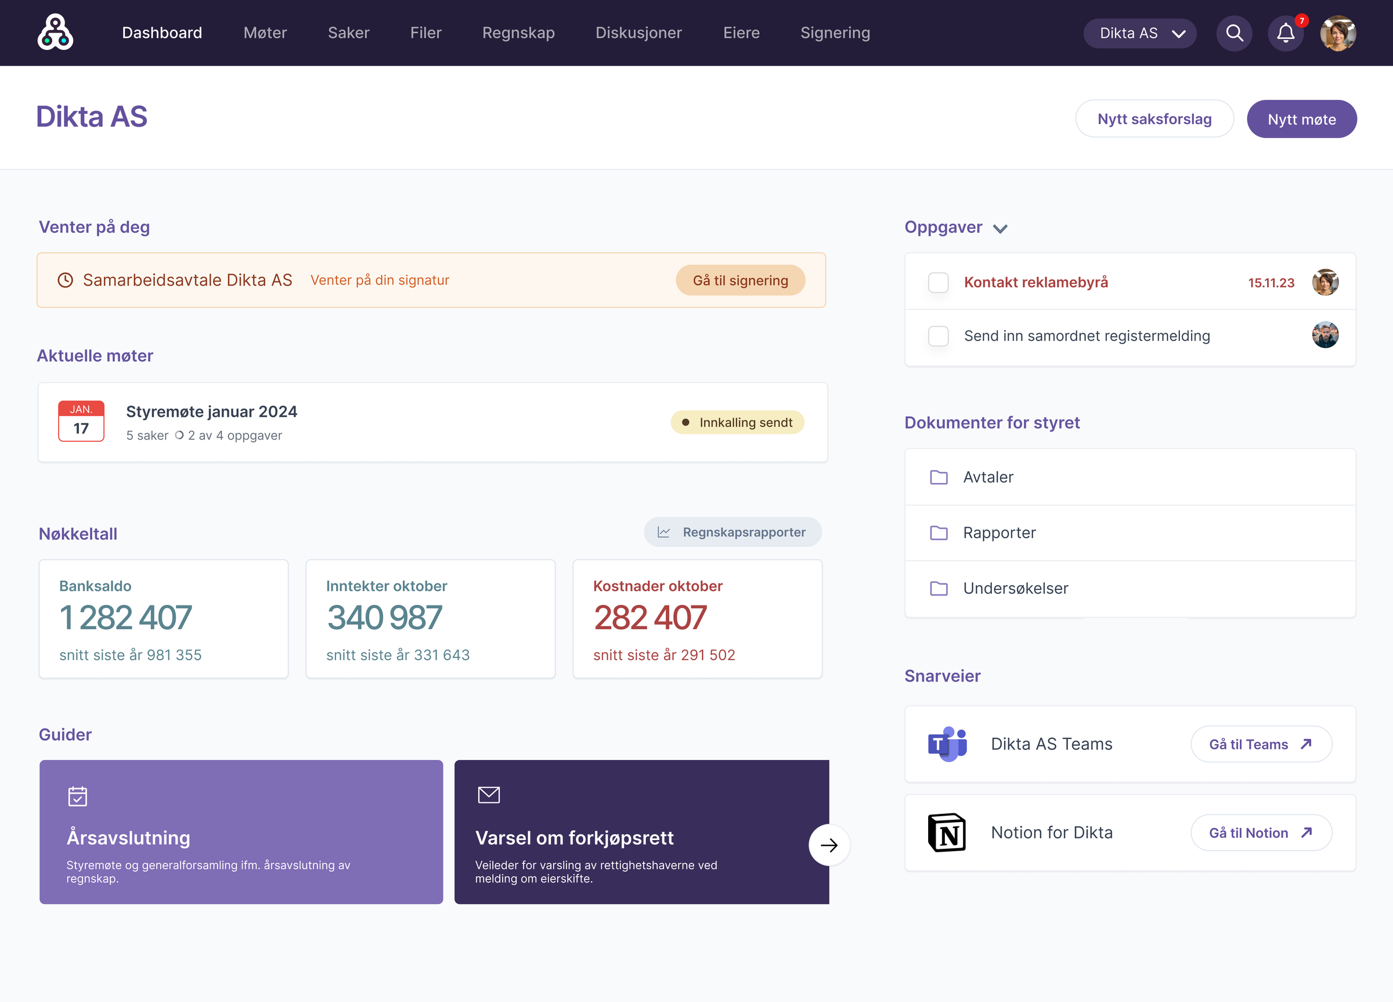Click the user profile avatar

click(x=1338, y=33)
